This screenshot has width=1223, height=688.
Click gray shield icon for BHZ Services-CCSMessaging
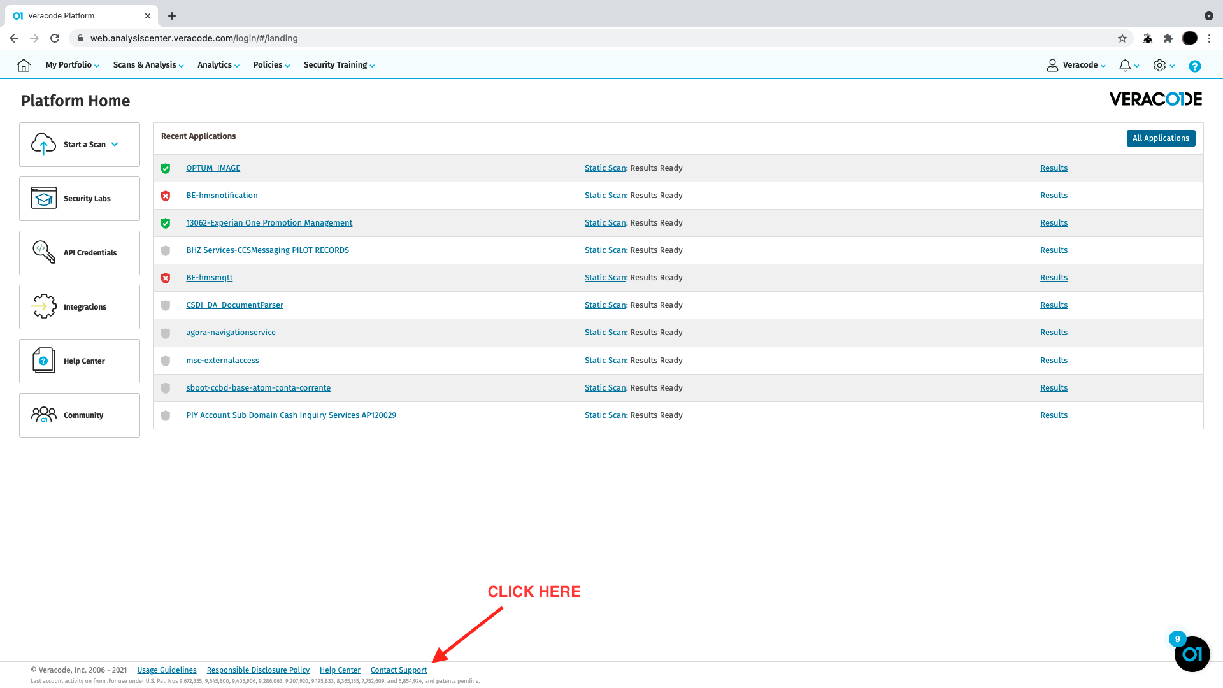coord(166,250)
